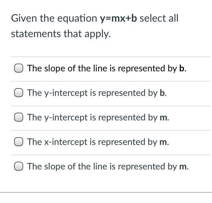Click the text "The x-intercept is represented by m."
The height and width of the screenshot is (203, 212).
coord(98,142)
